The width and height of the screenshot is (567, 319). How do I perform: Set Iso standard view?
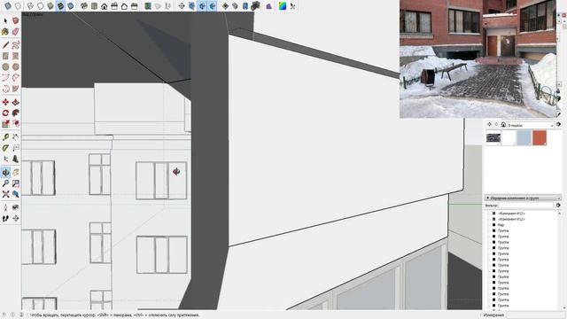click(x=84, y=6)
